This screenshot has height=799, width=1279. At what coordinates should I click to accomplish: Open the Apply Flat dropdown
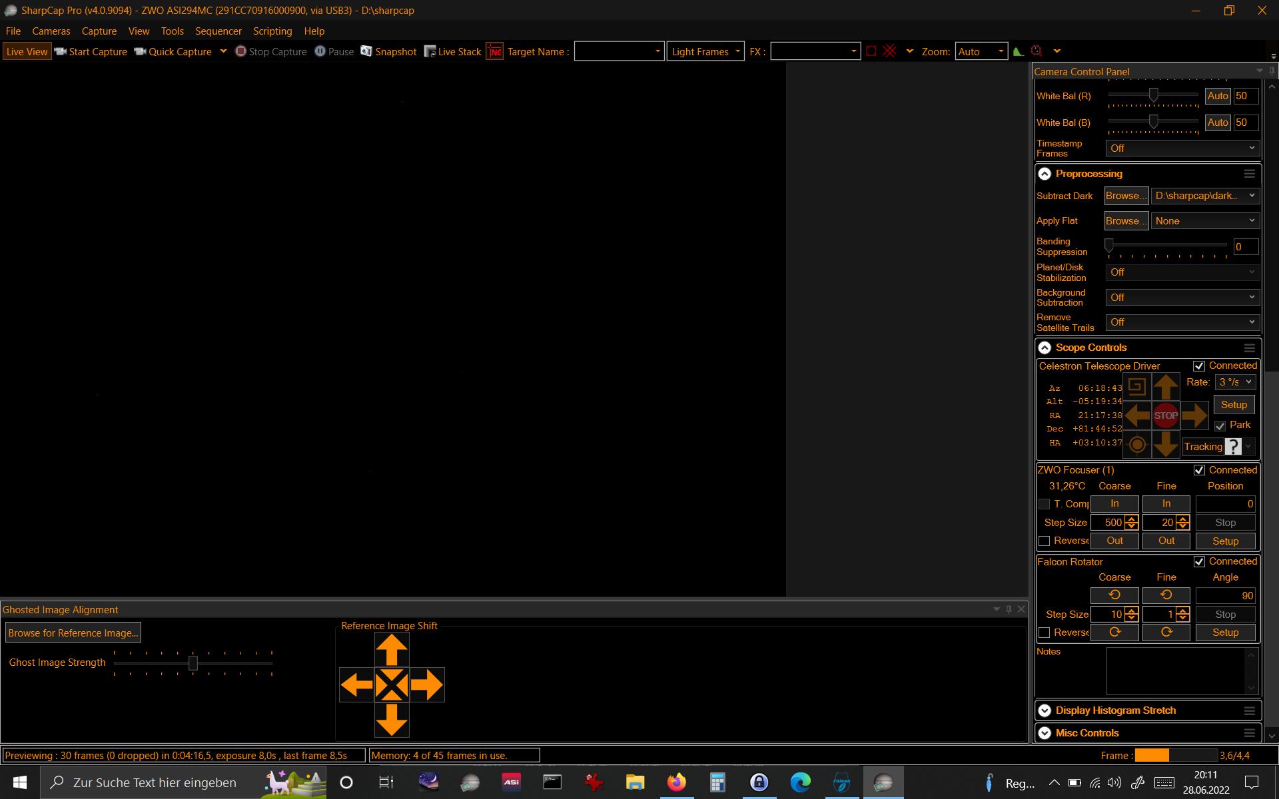tap(1205, 221)
